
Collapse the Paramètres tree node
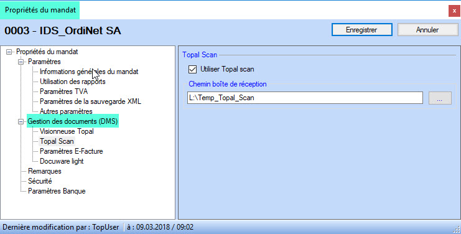pos(21,62)
